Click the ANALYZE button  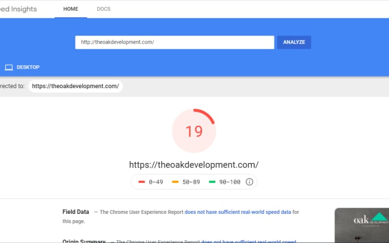(294, 42)
